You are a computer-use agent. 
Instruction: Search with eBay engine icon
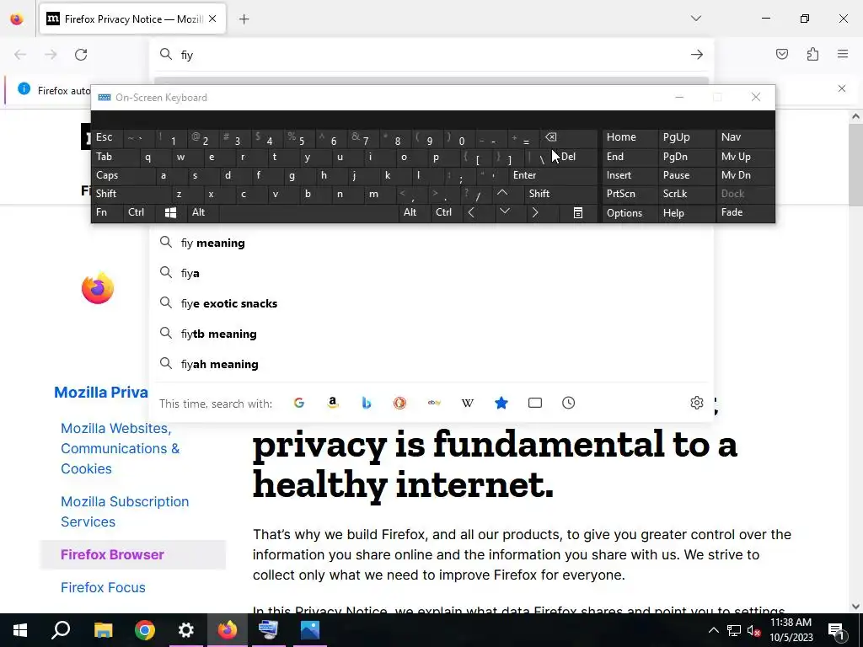pyautogui.click(x=434, y=404)
